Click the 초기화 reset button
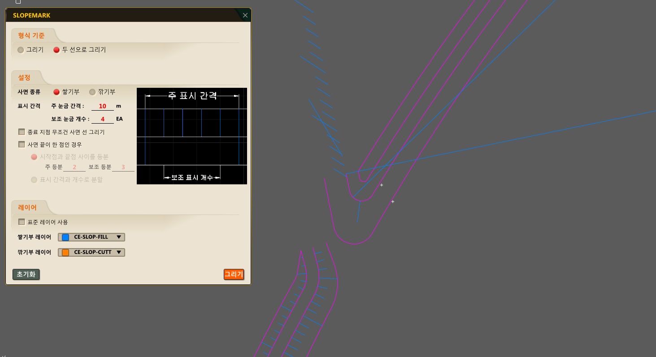 [26, 274]
